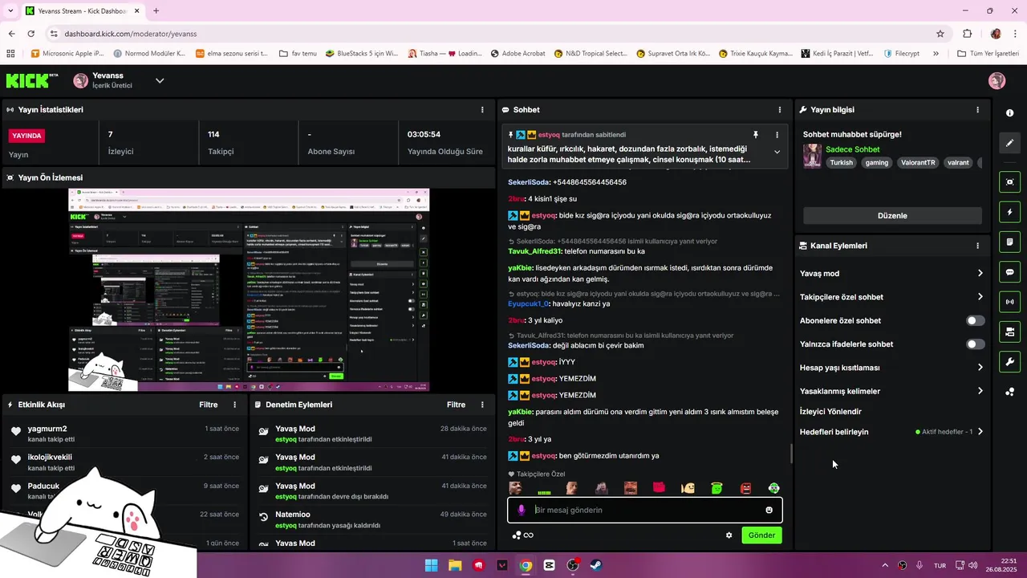This screenshot has height=578, width=1027.
Task: Show all bookmarks via Tüm Yer İşaretleri
Action: (x=988, y=54)
